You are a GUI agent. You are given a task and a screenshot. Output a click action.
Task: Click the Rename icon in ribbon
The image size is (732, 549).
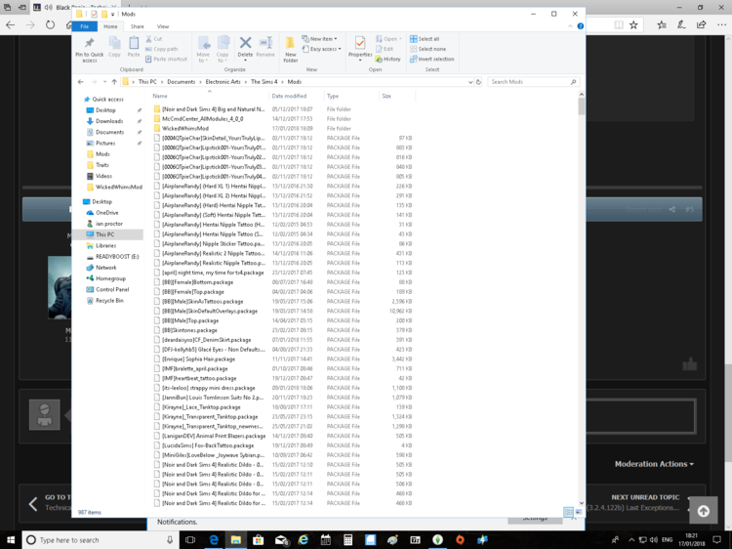[265, 43]
